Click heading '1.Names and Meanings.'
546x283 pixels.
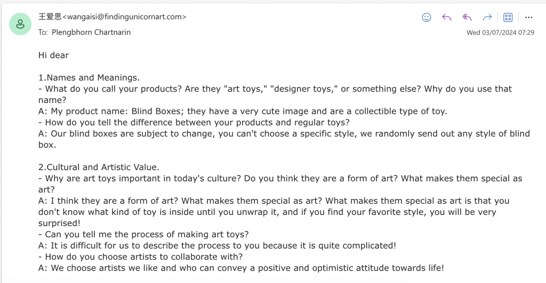pos(89,78)
